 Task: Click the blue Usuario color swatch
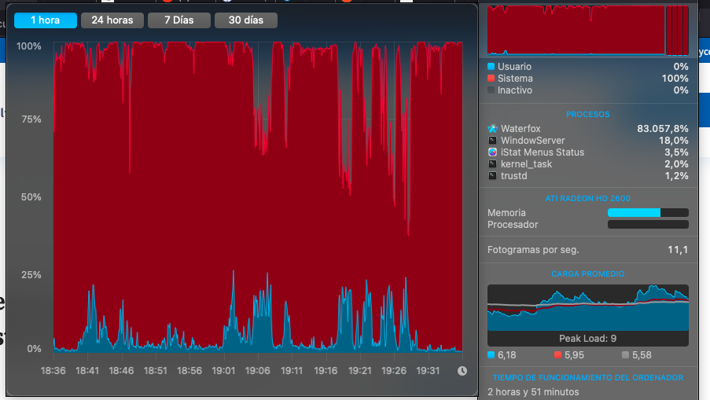tap(491, 67)
